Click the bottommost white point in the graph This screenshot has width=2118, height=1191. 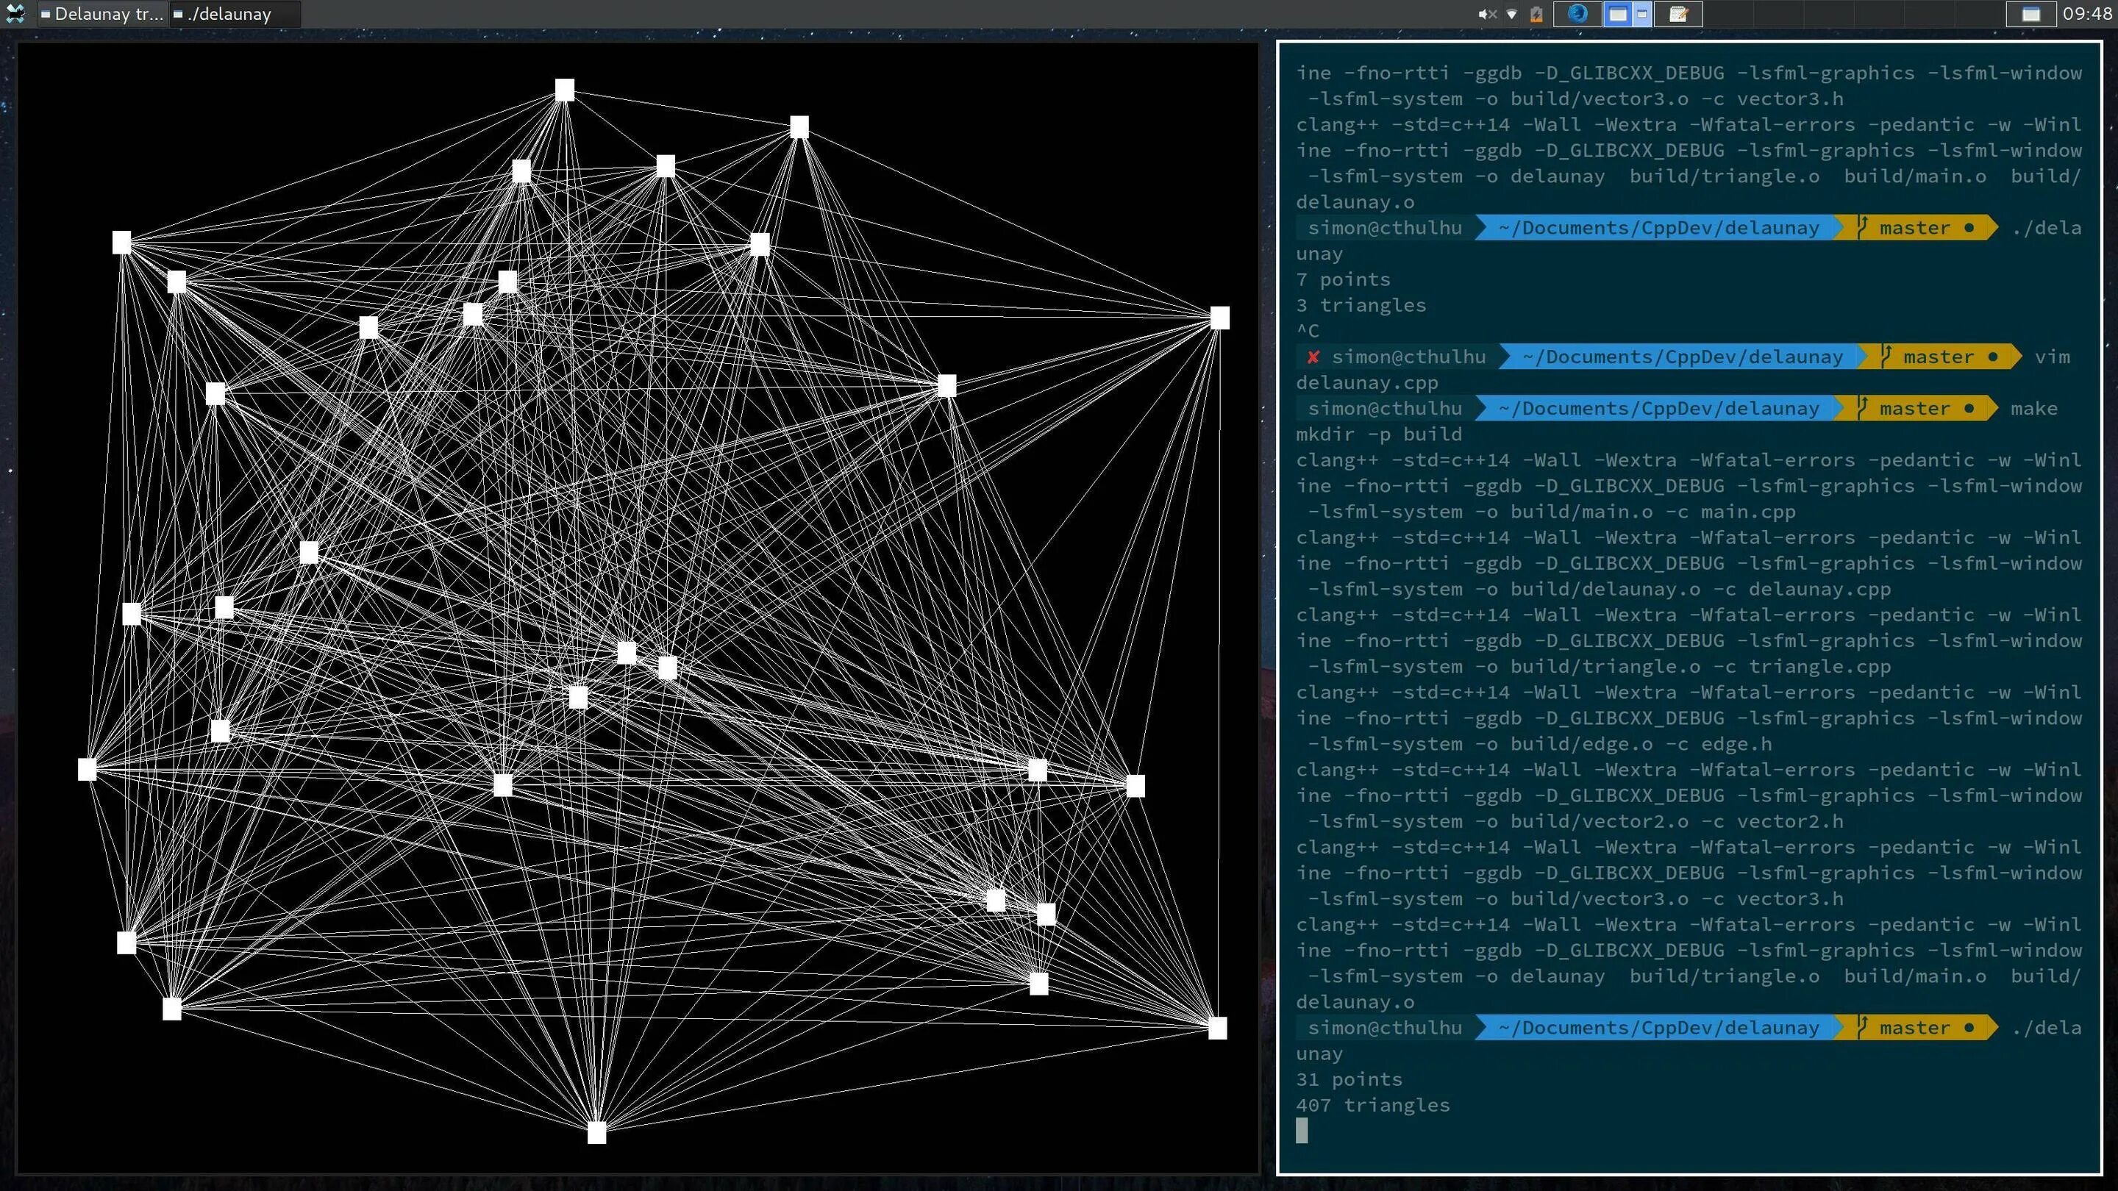(597, 1133)
